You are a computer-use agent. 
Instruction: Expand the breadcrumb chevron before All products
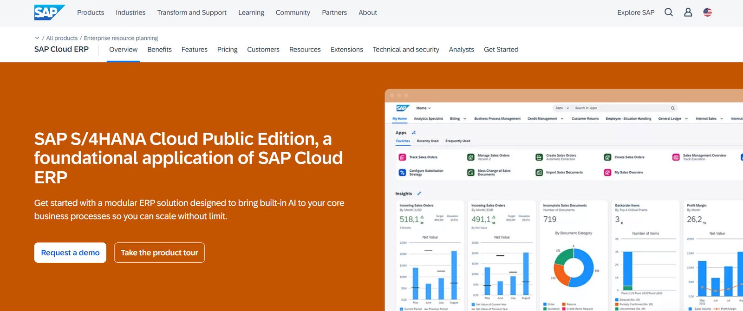point(37,38)
